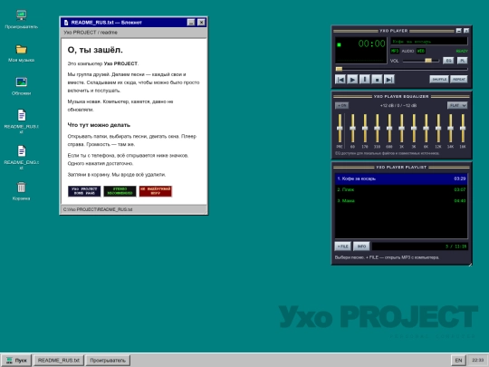Click the Пуск start button
Screen dimensions: 489x367
[16, 361]
